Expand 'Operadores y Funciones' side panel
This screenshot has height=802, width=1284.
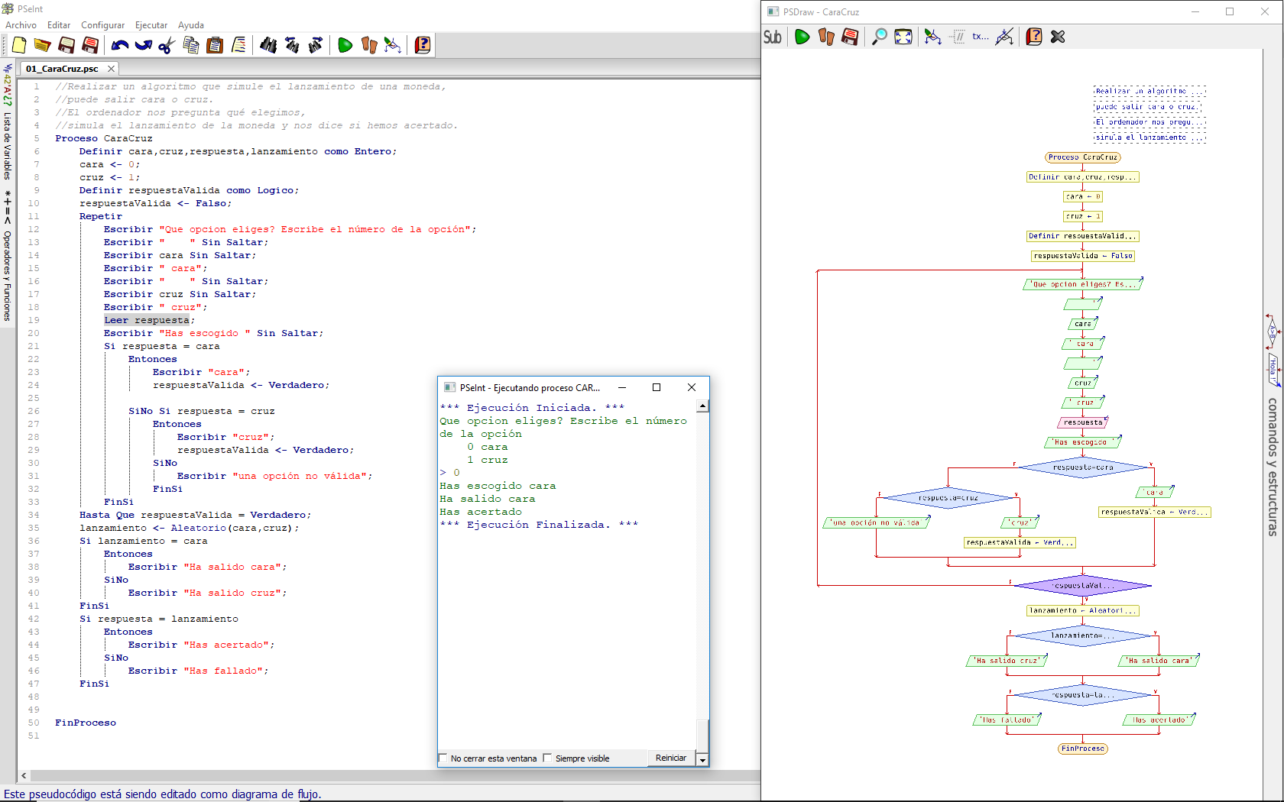point(8,275)
